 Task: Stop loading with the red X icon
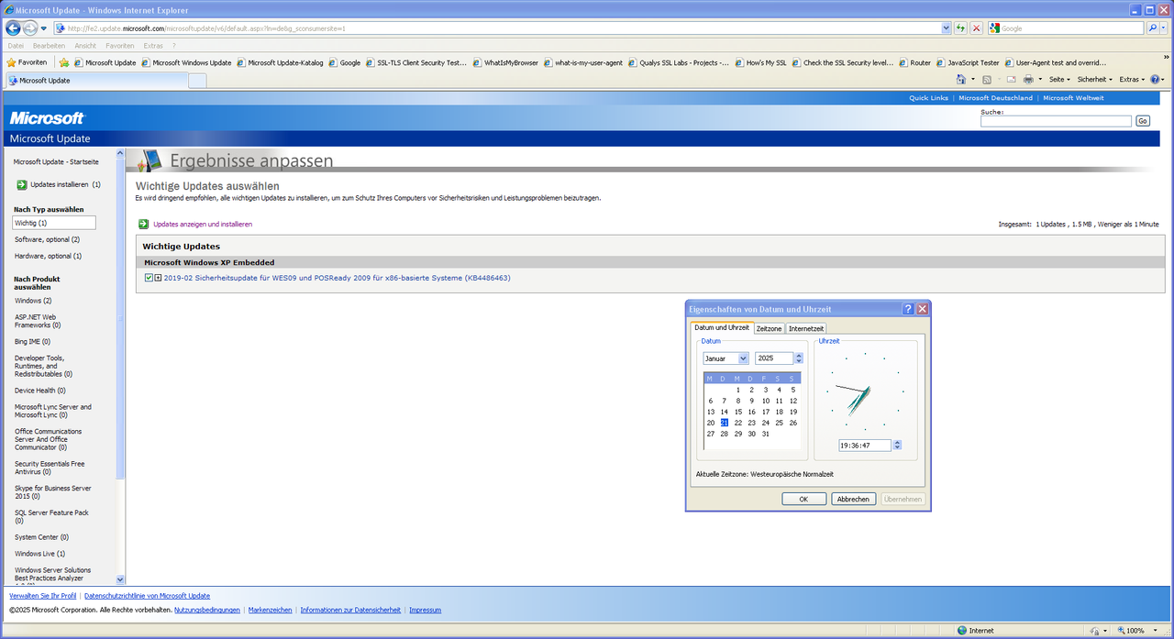coord(976,28)
